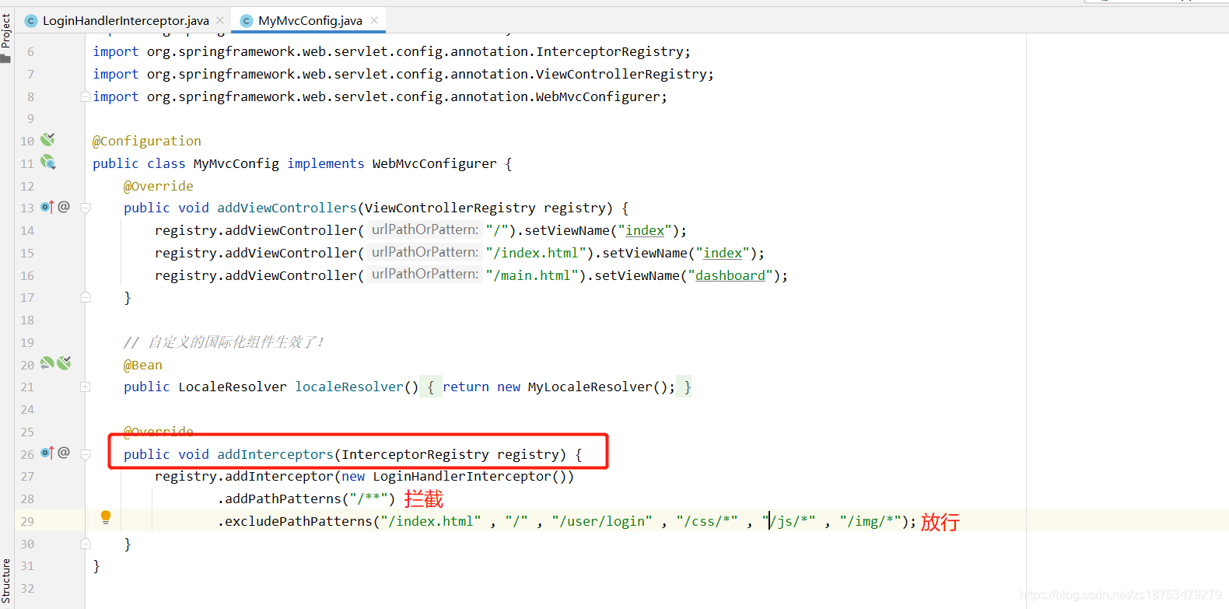Click the @Configuration annotation

click(147, 141)
